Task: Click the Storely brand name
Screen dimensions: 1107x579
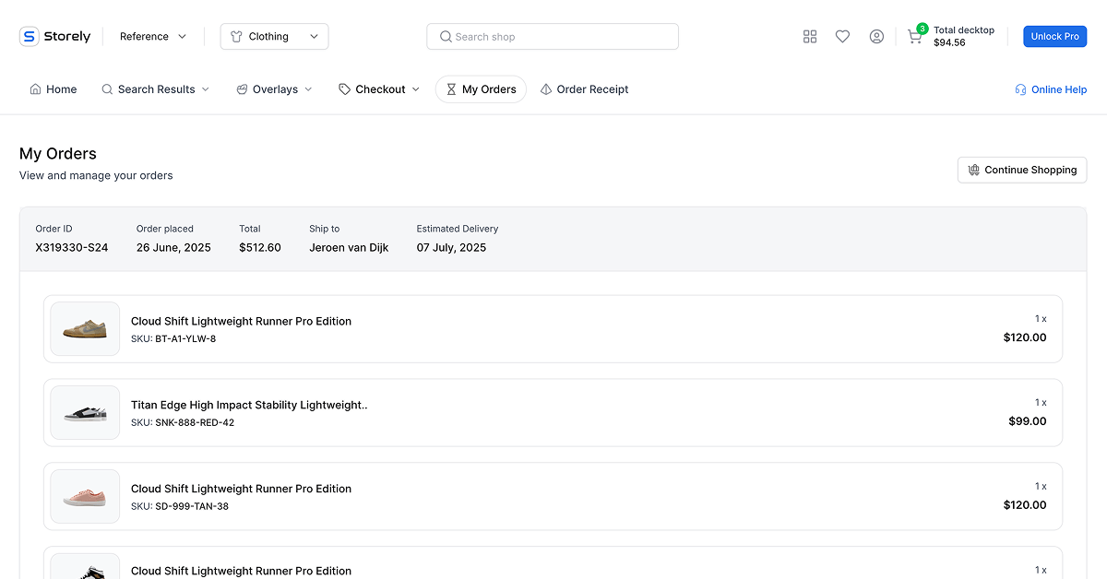Action: click(67, 37)
